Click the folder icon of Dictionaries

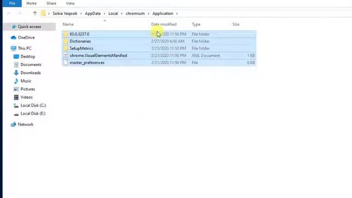coord(65,41)
